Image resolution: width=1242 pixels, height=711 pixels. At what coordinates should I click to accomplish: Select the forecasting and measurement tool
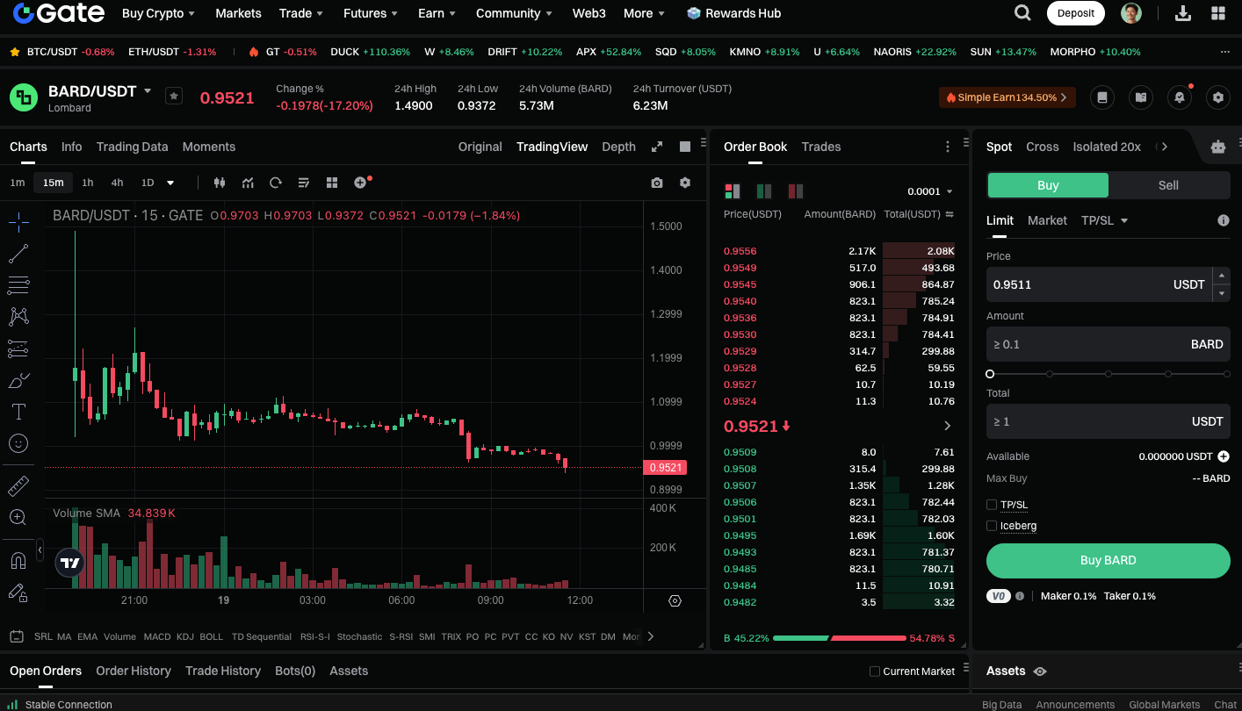pos(18,348)
